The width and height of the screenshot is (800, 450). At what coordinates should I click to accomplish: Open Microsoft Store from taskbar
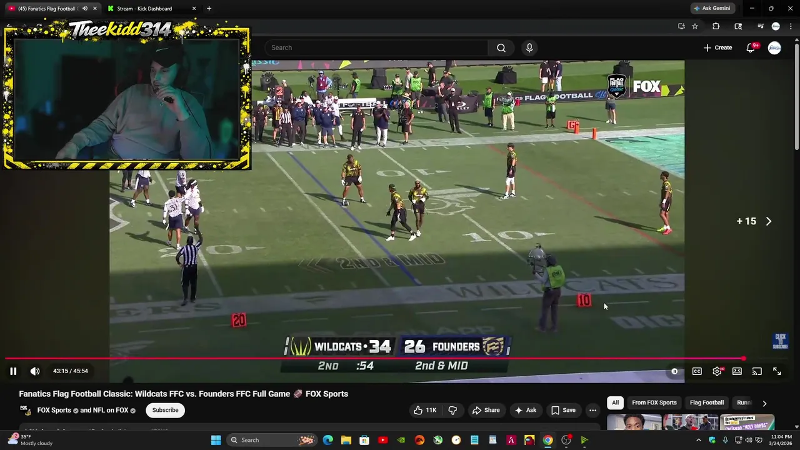click(x=364, y=440)
